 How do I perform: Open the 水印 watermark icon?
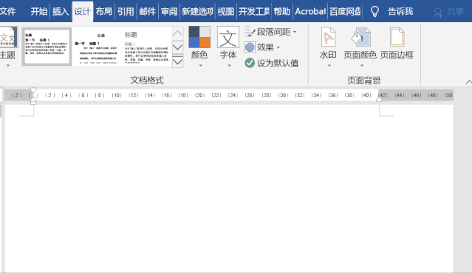point(328,37)
